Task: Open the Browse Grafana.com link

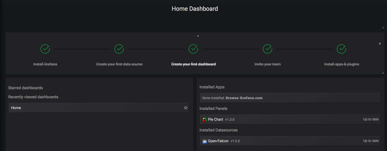Action: pyautogui.click(x=244, y=98)
